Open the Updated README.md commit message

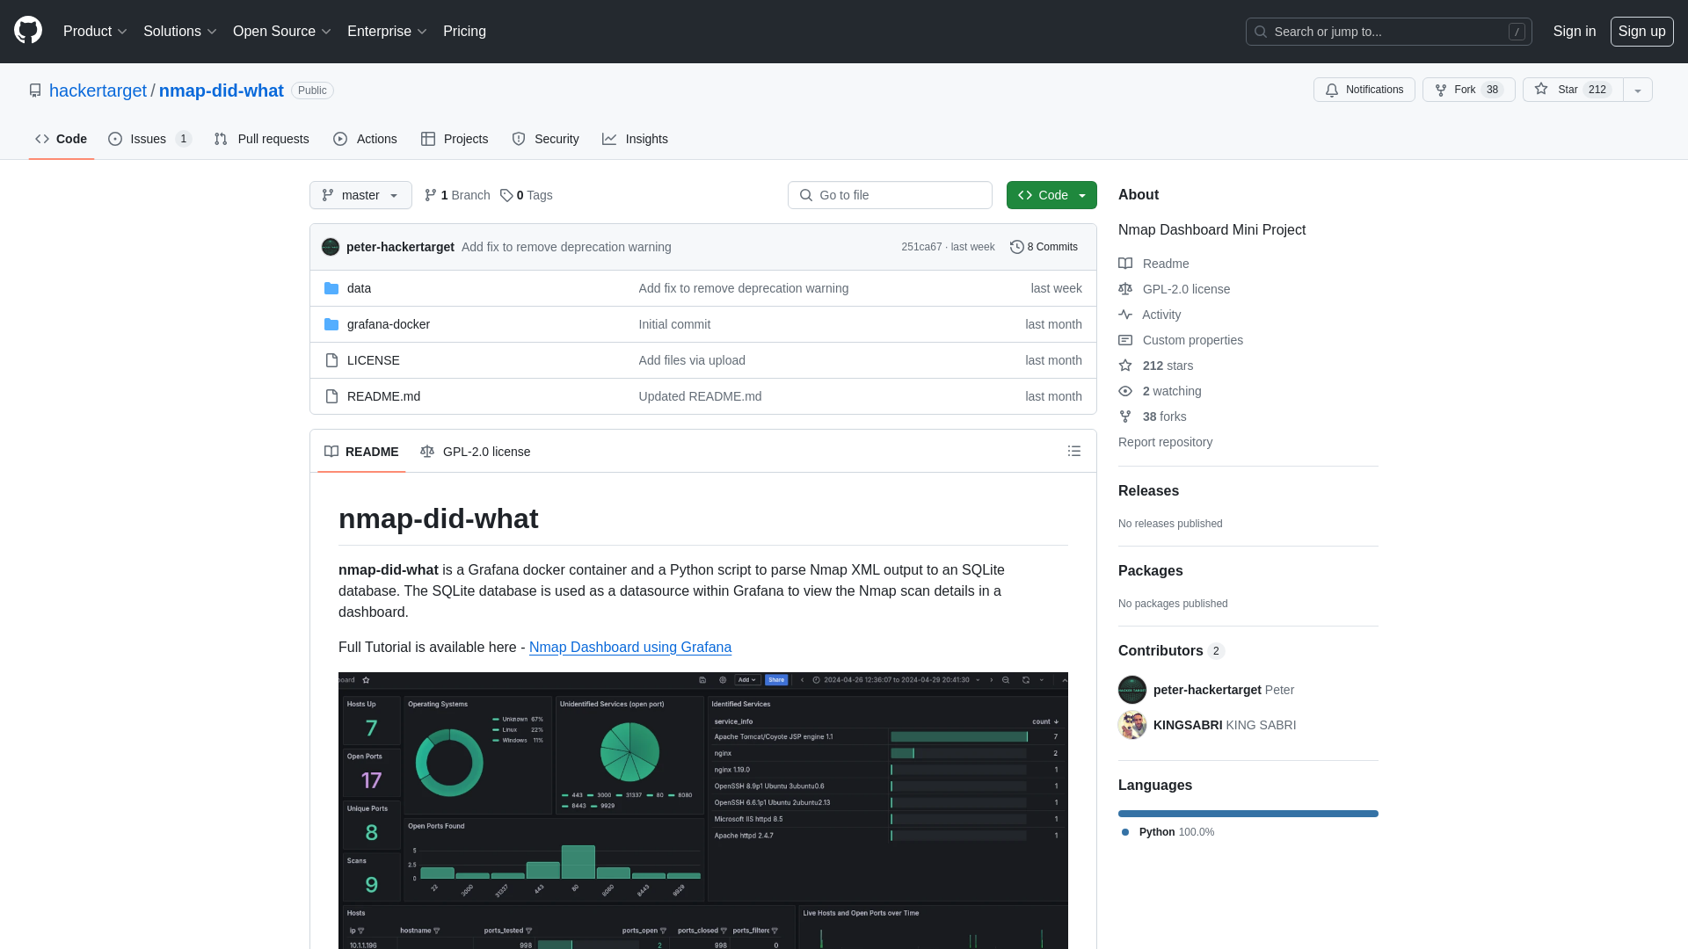click(700, 396)
